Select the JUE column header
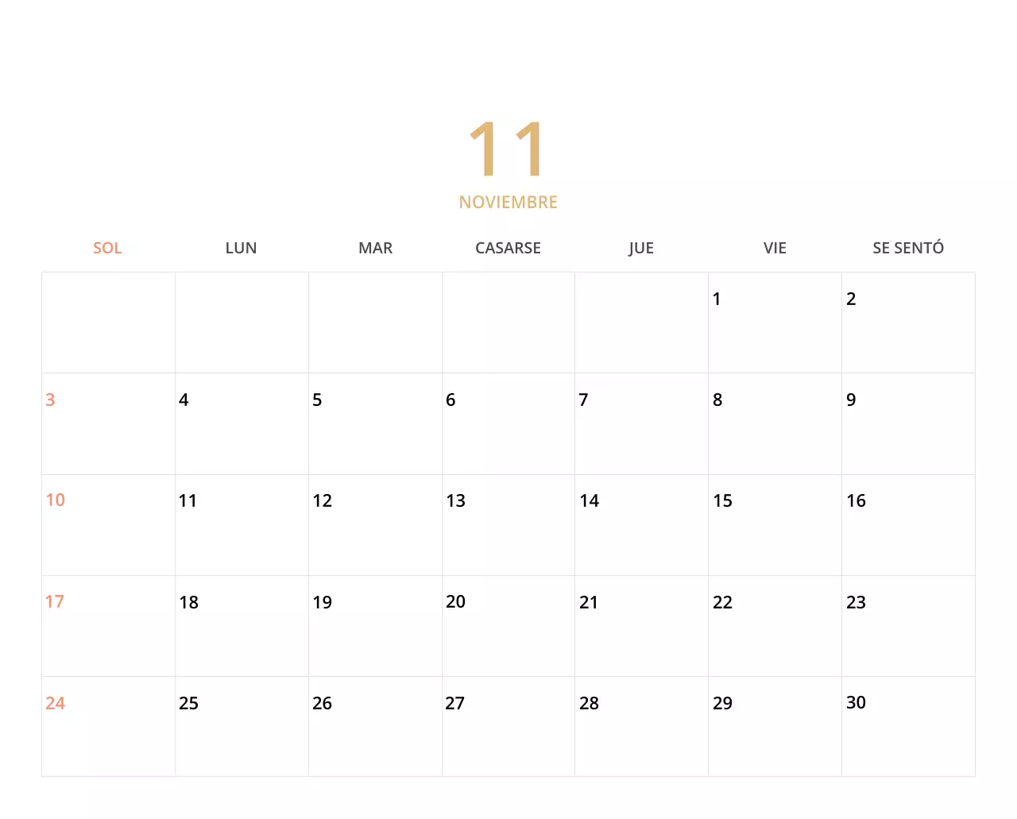This screenshot has height=819, width=1017. [641, 248]
